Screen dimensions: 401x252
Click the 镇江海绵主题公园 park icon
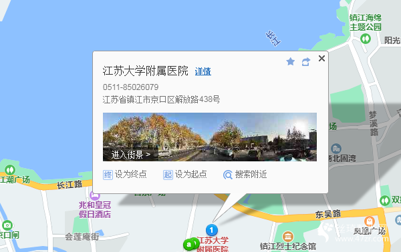366,39
